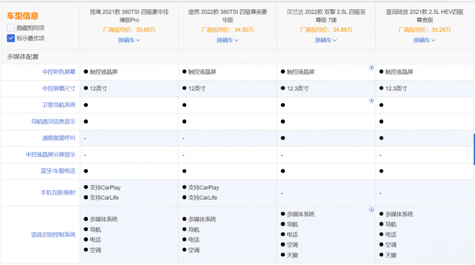Play video icon in 卫星导航系统 row
Image resolution: width=475 pixels, height=265 pixels.
(x=371, y=101)
